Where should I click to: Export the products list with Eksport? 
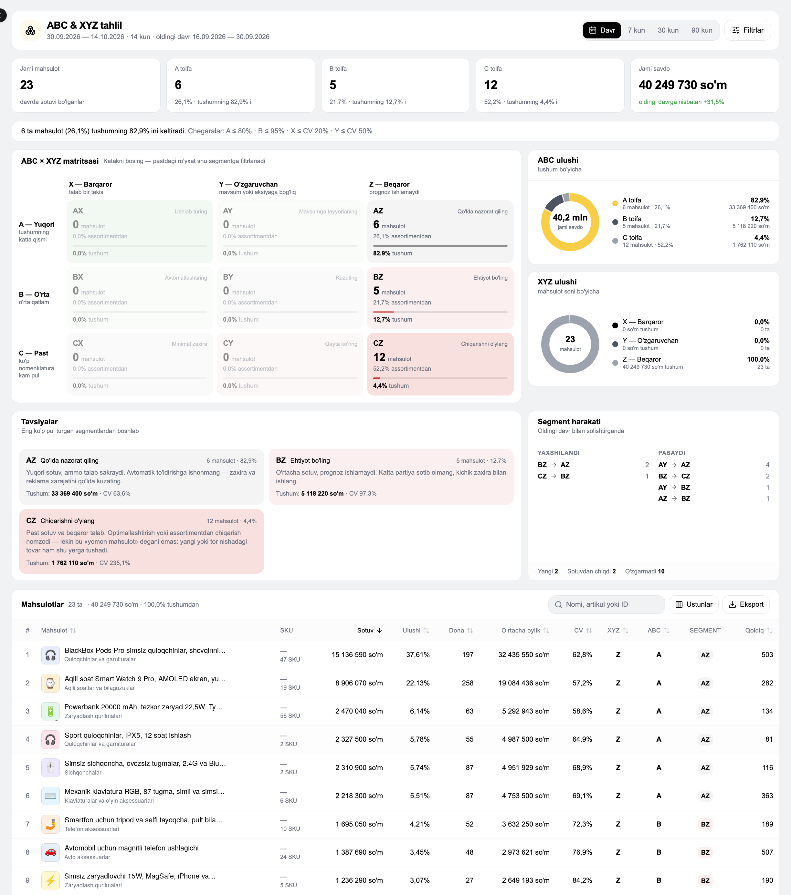coord(746,604)
